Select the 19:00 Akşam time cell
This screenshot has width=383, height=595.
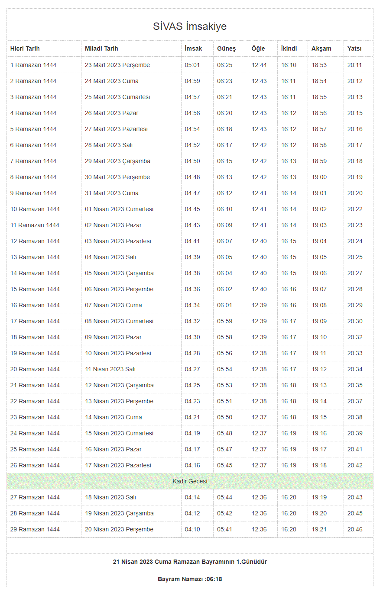coord(319,177)
